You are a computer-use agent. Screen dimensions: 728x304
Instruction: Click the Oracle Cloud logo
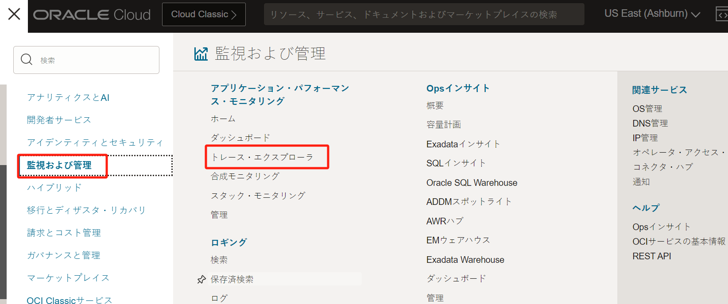coord(92,15)
